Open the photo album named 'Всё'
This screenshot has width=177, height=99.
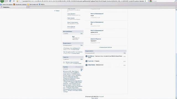pyautogui.click(x=73, y=37)
